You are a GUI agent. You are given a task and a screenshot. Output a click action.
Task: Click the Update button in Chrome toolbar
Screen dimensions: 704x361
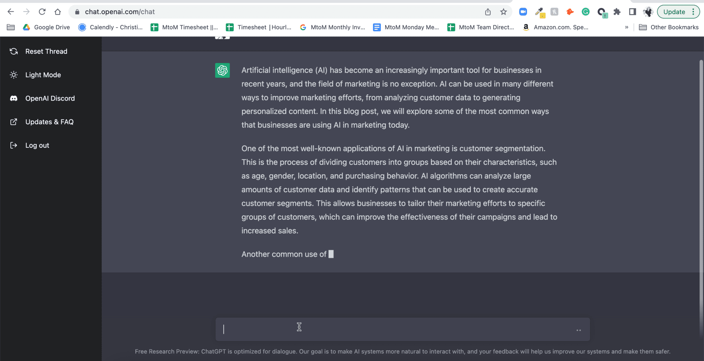coord(674,12)
